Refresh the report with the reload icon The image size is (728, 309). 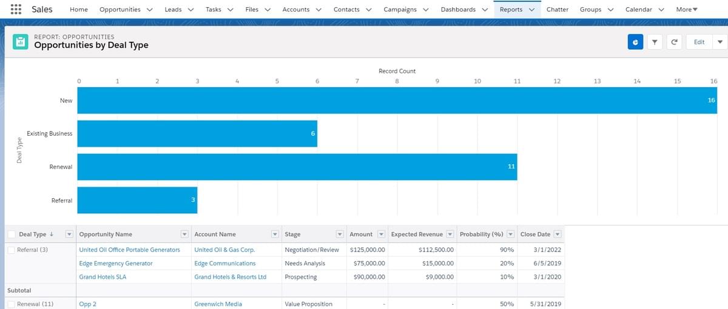point(674,42)
